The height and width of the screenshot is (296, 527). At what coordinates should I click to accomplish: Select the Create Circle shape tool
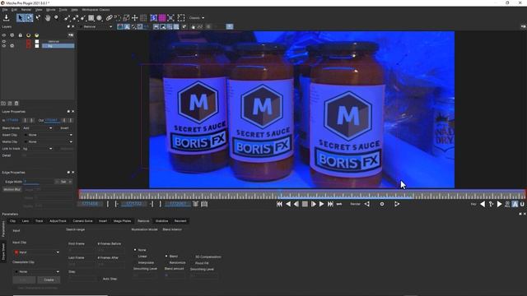[100, 18]
